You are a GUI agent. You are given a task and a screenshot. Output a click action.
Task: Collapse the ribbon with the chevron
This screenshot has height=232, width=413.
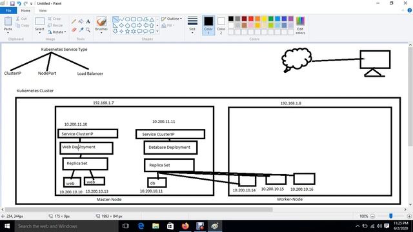pos(403,10)
